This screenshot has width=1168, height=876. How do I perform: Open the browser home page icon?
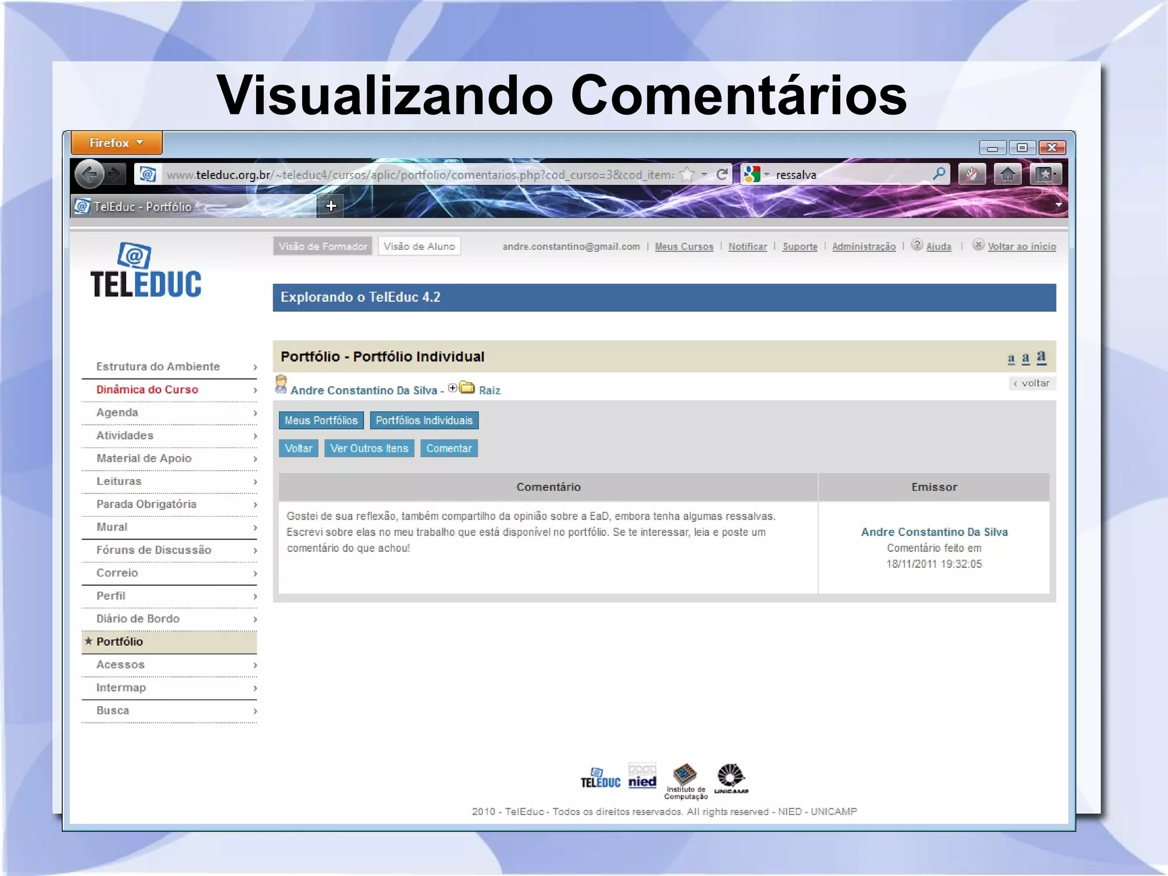[x=1008, y=174]
